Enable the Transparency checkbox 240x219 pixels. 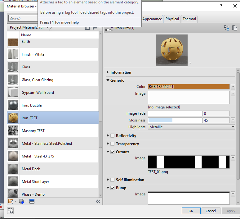pos(112,144)
